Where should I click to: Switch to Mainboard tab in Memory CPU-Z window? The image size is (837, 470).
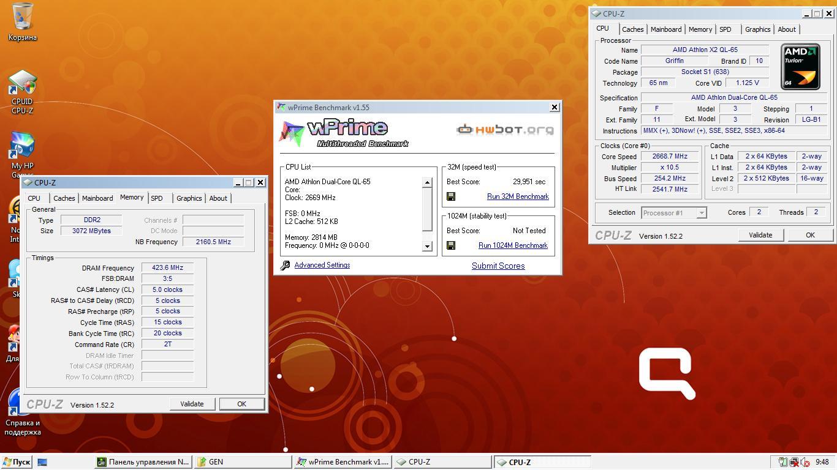coord(97,198)
